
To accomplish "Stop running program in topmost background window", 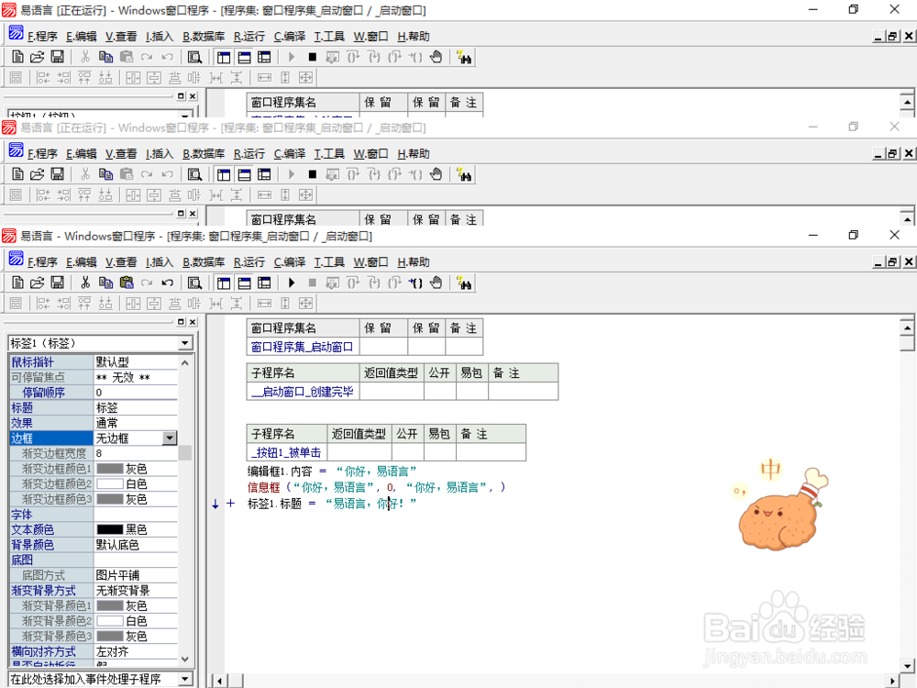I will (313, 57).
